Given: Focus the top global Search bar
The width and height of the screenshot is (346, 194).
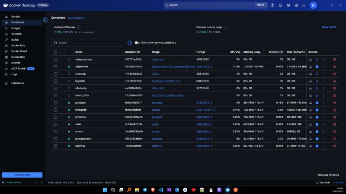Looking at the screenshot, I should coord(215,5).
